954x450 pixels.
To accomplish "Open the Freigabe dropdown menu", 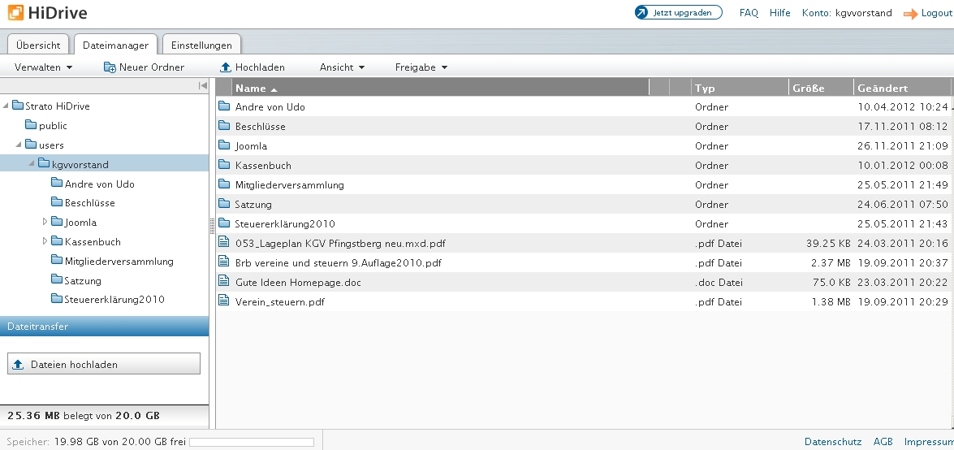I will point(421,67).
